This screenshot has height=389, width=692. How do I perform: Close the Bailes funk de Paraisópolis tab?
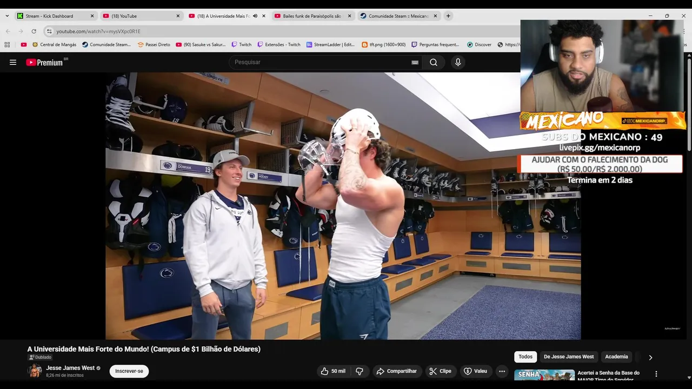click(x=349, y=16)
